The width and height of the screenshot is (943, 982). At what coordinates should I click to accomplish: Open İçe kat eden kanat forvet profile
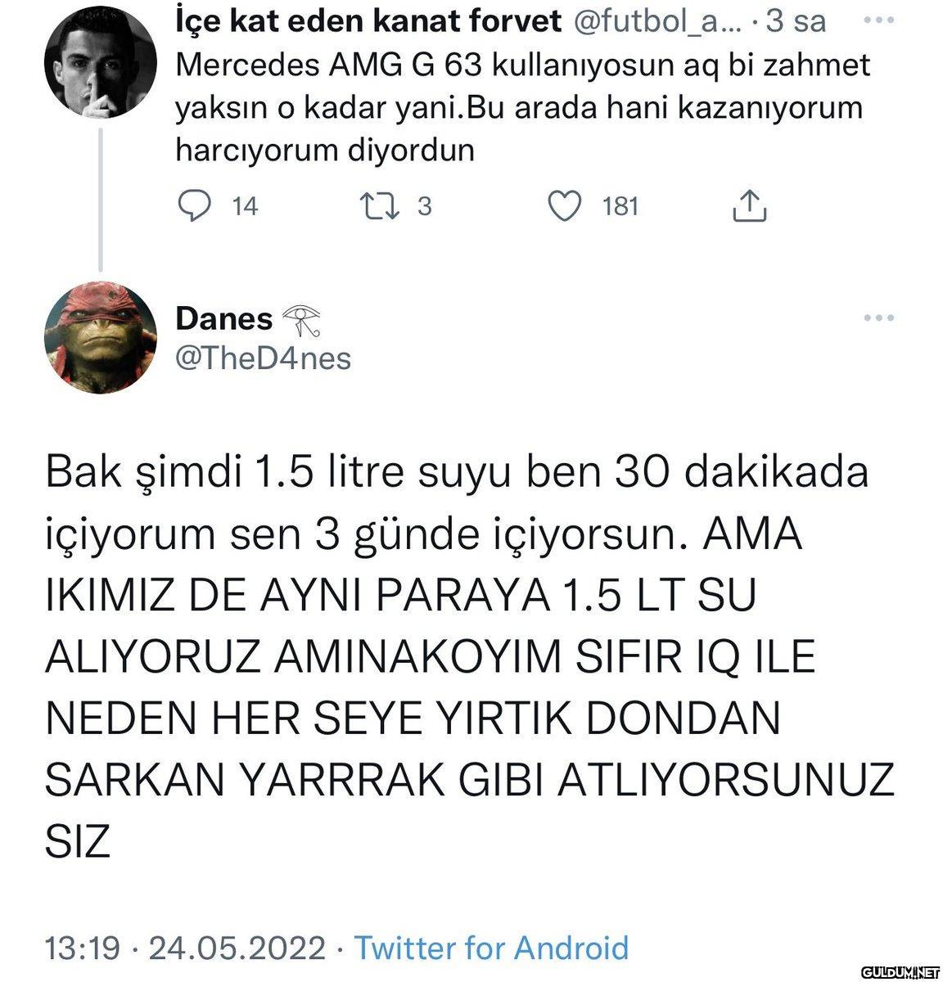coord(369,23)
